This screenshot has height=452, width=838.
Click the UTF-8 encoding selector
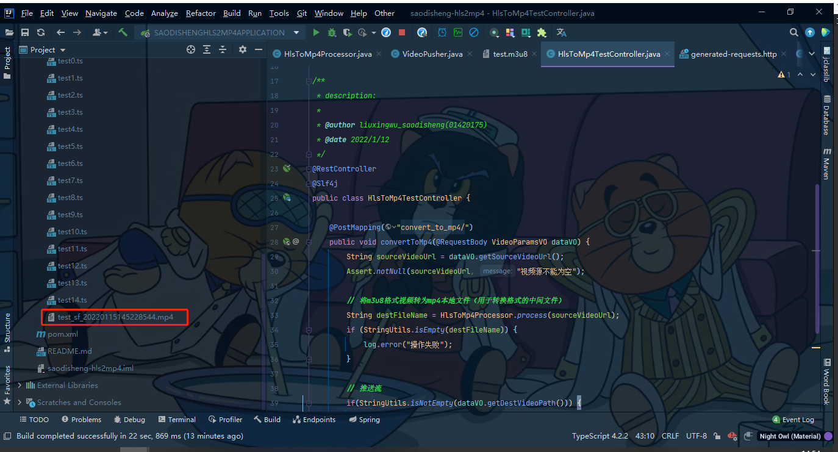[x=697, y=436]
